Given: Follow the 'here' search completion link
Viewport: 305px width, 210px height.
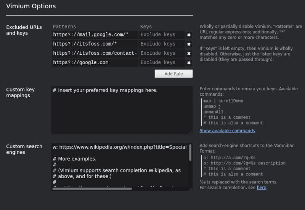Looking at the screenshot, I should 262,188.
